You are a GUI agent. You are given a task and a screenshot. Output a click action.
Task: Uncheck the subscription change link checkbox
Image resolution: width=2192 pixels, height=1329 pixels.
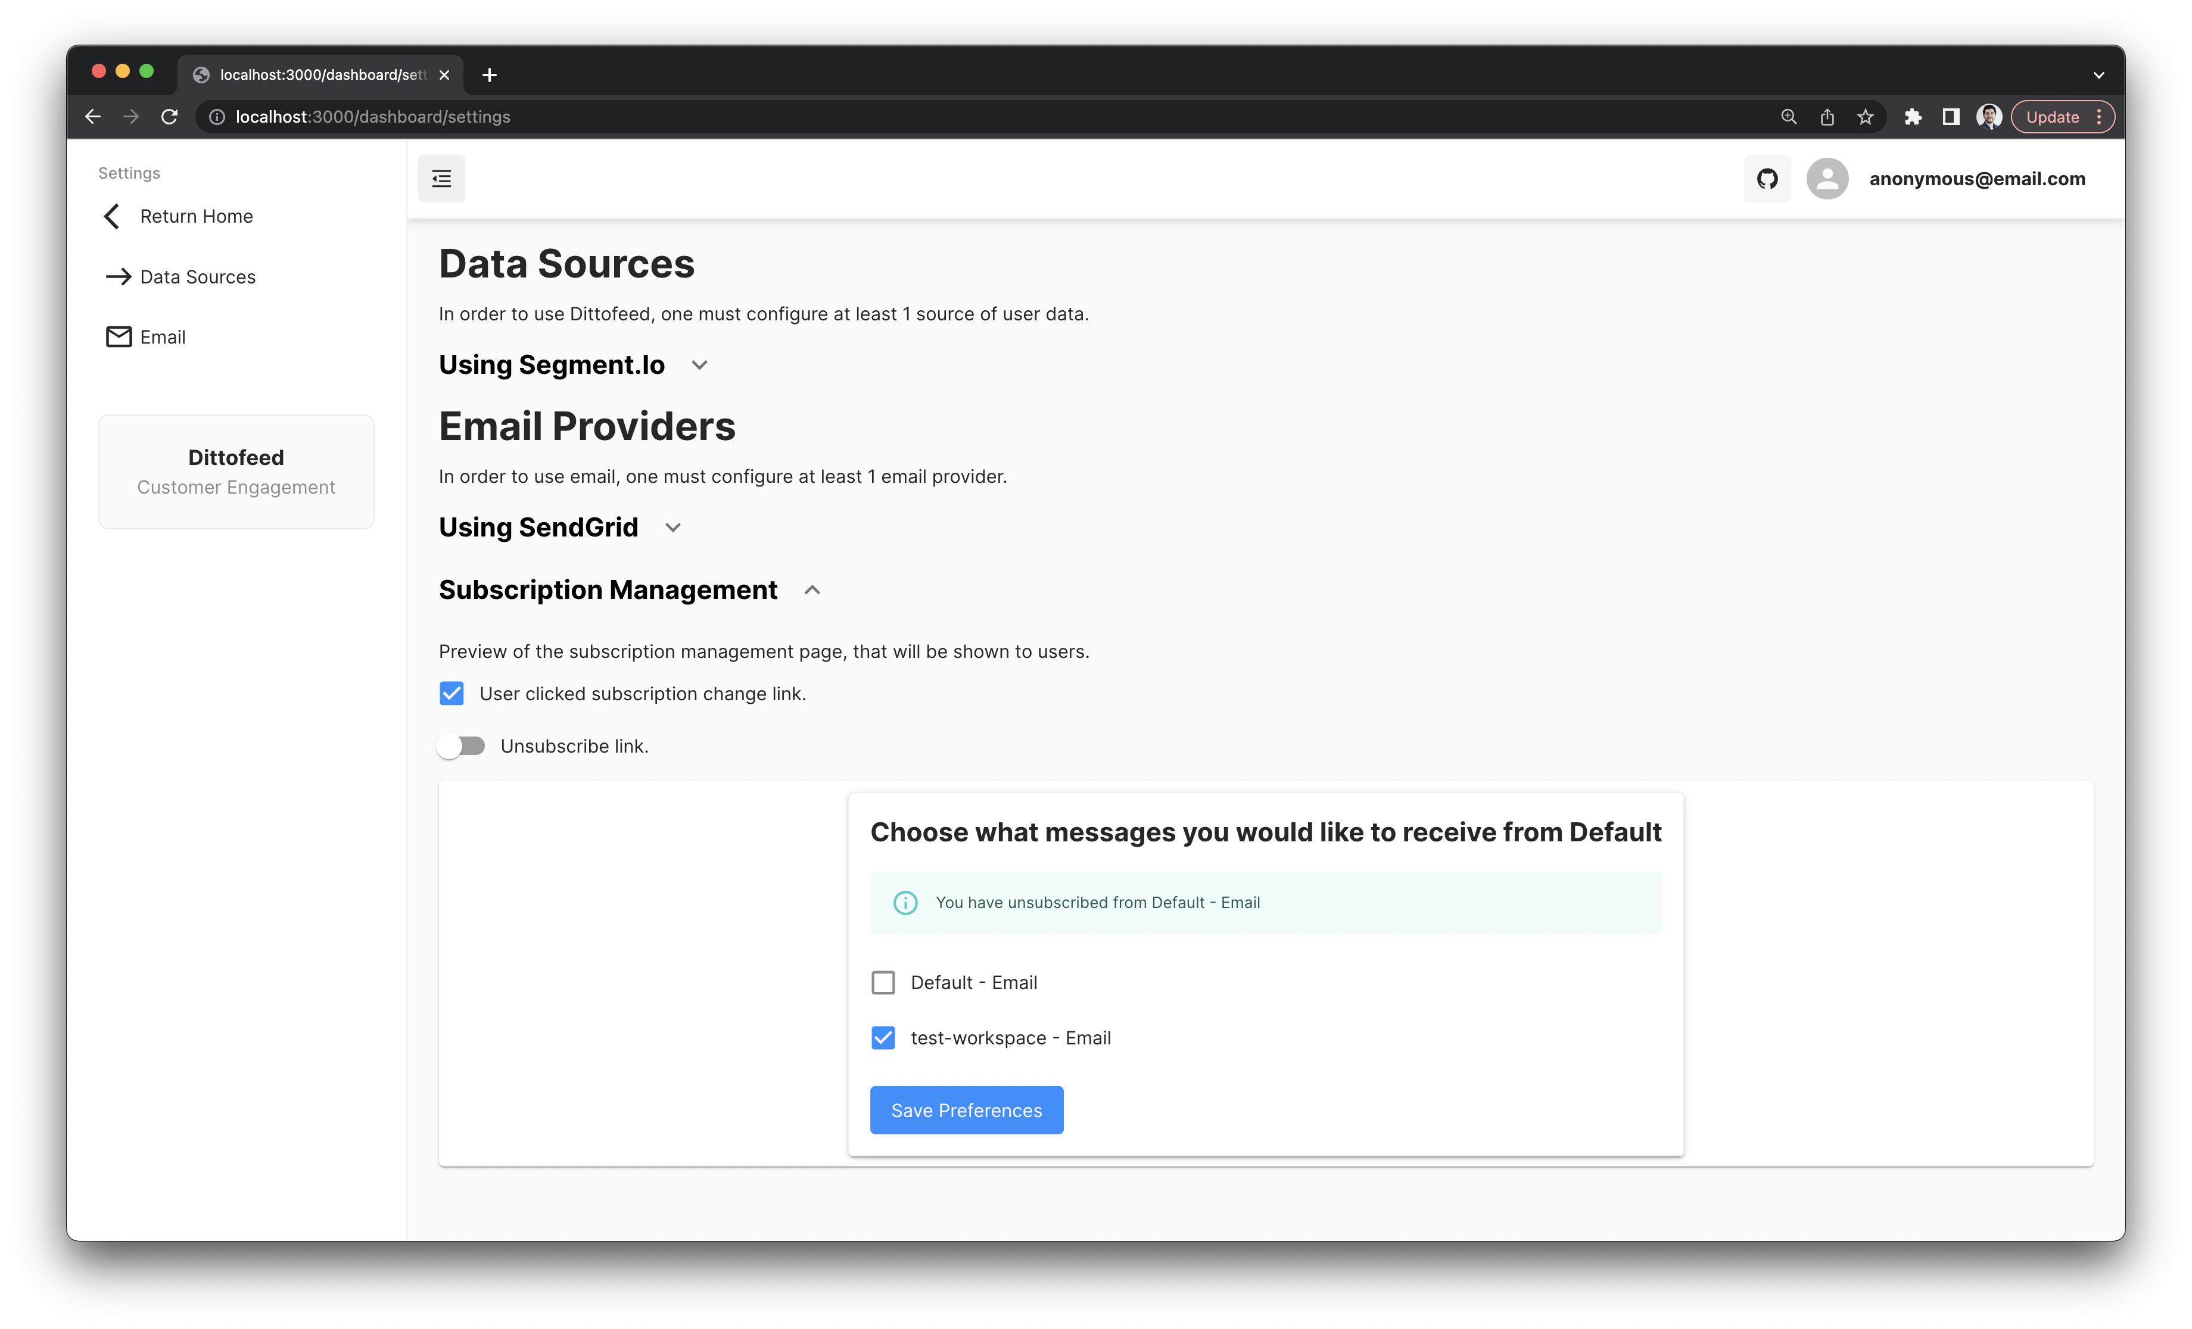tap(452, 693)
